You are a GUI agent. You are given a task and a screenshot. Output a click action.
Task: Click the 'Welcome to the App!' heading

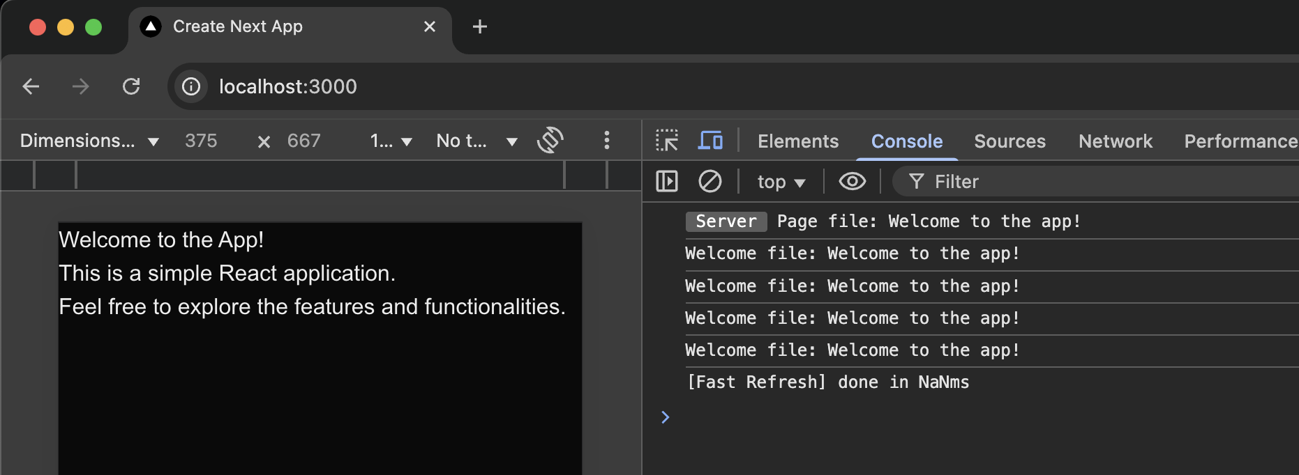click(161, 240)
